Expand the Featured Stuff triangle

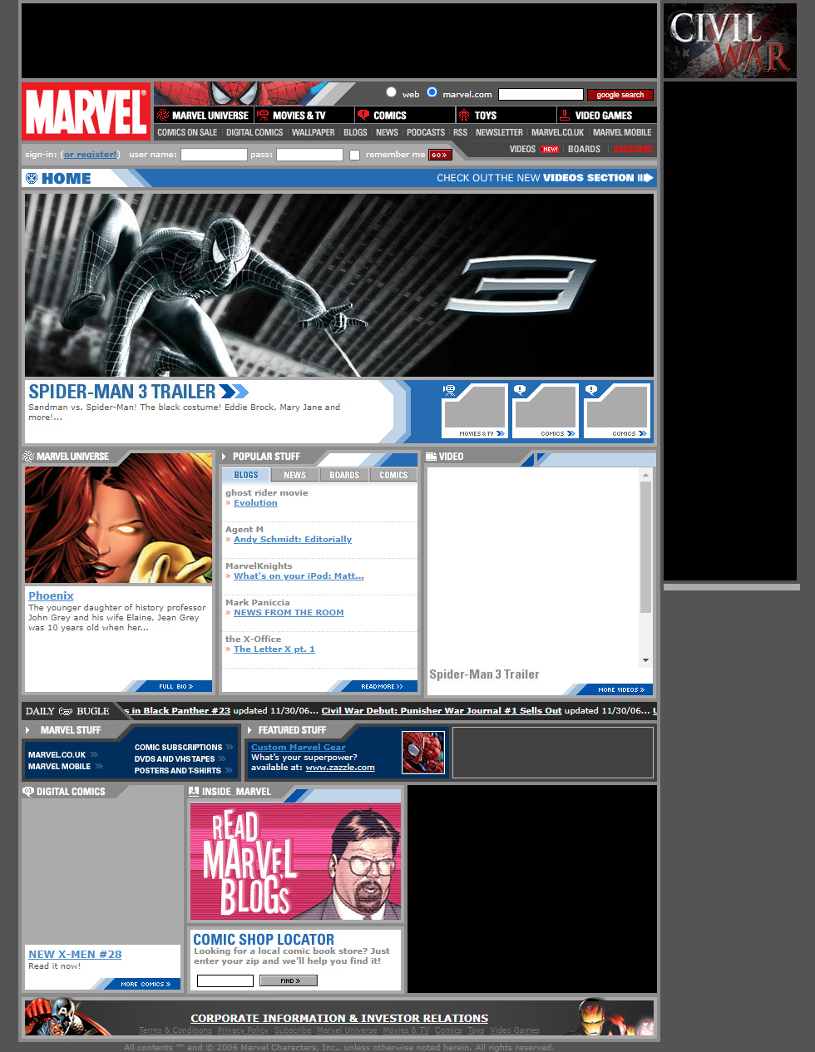click(249, 730)
